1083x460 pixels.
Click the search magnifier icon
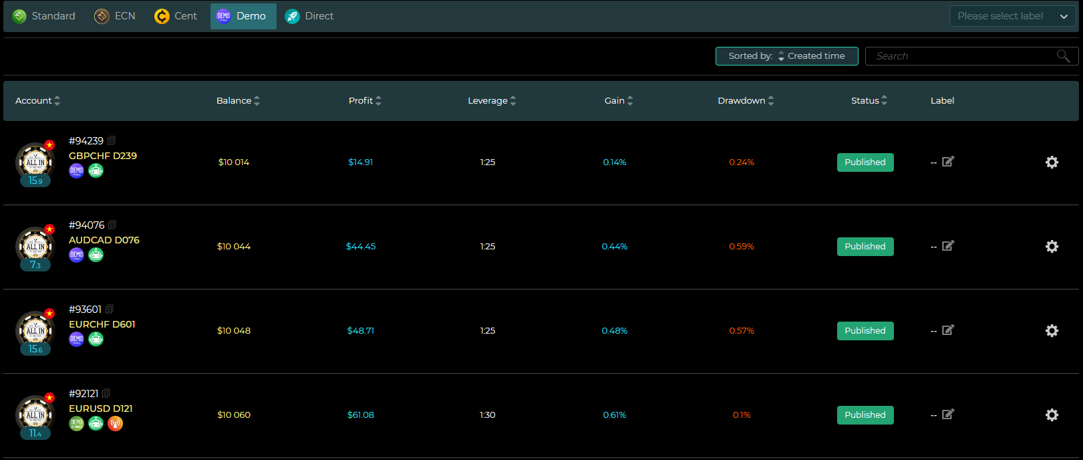(x=1064, y=56)
